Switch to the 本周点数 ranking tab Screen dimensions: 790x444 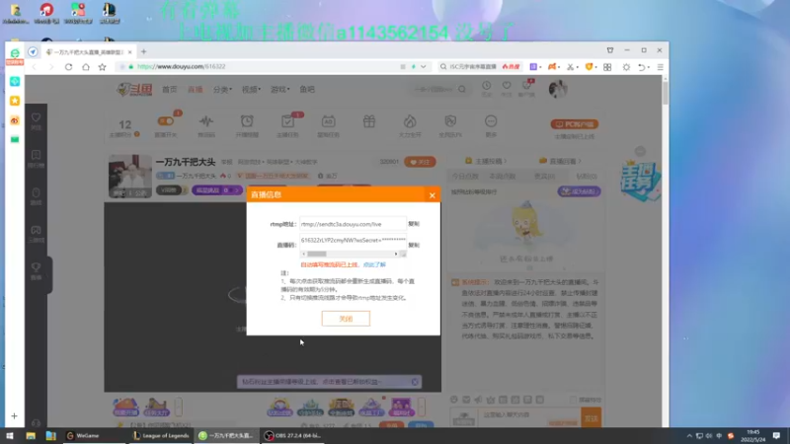coord(503,177)
